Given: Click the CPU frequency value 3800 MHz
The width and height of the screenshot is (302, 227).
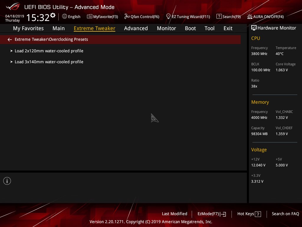Looking at the screenshot, I should tap(259, 54).
